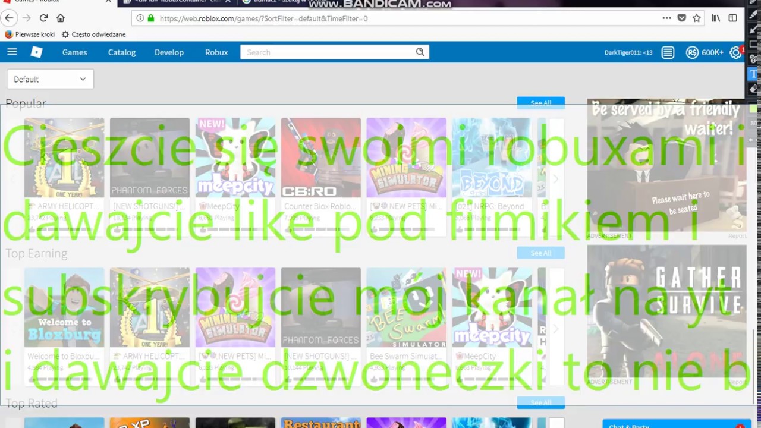The image size is (761, 428).
Task: Click the Popular section heading
Action: pos(26,103)
